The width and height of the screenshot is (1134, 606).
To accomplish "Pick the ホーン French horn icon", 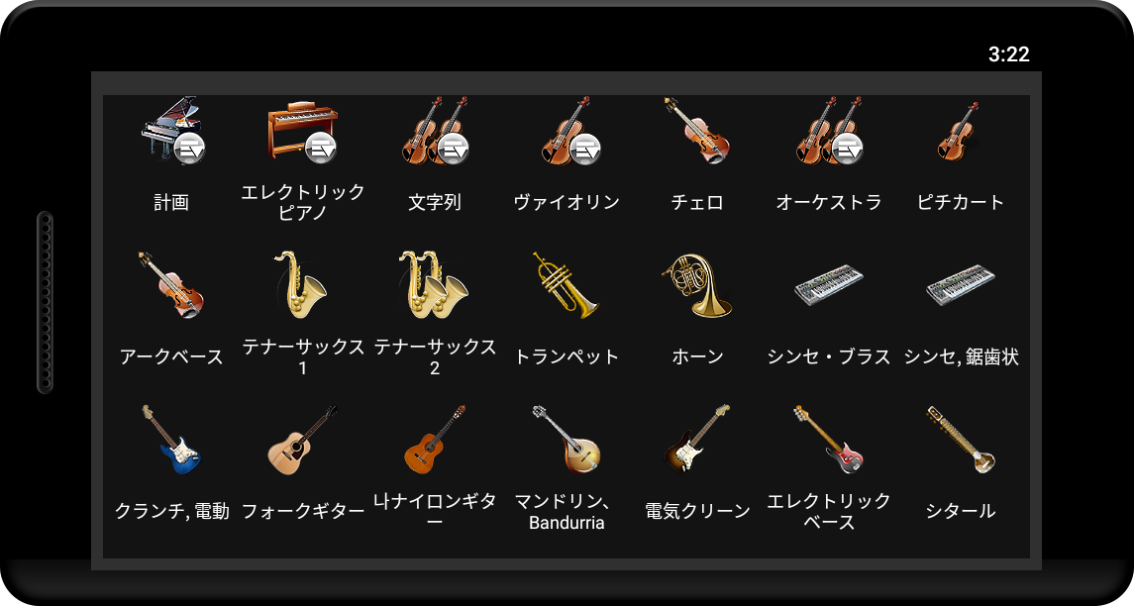I will click(x=698, y=285).
